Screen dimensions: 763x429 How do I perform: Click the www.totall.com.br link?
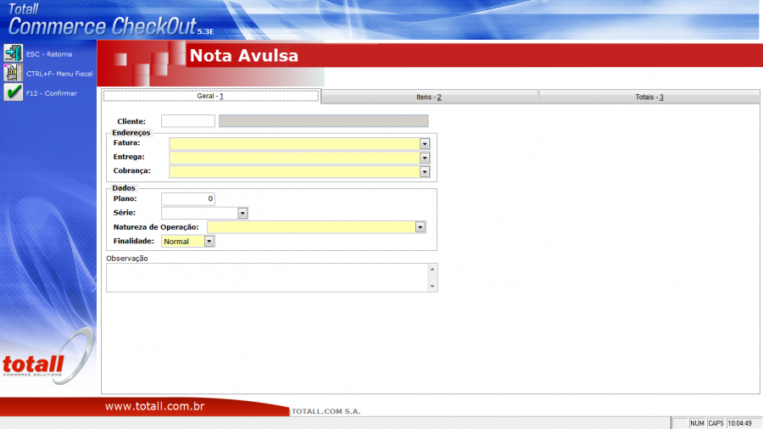(x=154, y=407)
